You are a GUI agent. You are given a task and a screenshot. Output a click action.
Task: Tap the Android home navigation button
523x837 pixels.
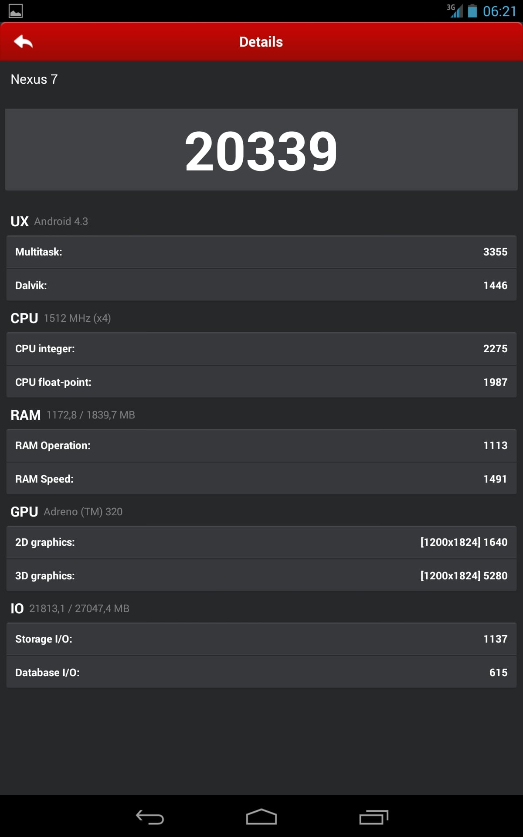[x=261, y=817]
